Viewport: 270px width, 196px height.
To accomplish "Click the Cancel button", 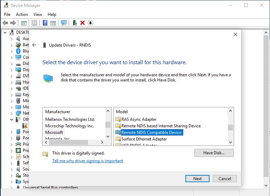I will [225, 179].
